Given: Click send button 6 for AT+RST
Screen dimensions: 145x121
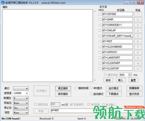Looking at the screenshot, I should [x=138, y=42].
